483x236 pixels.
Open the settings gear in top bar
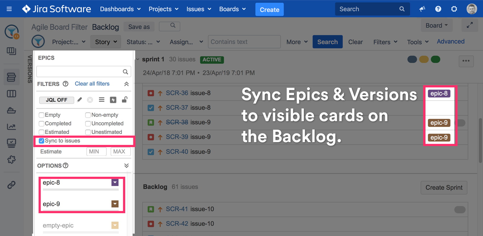454,9
